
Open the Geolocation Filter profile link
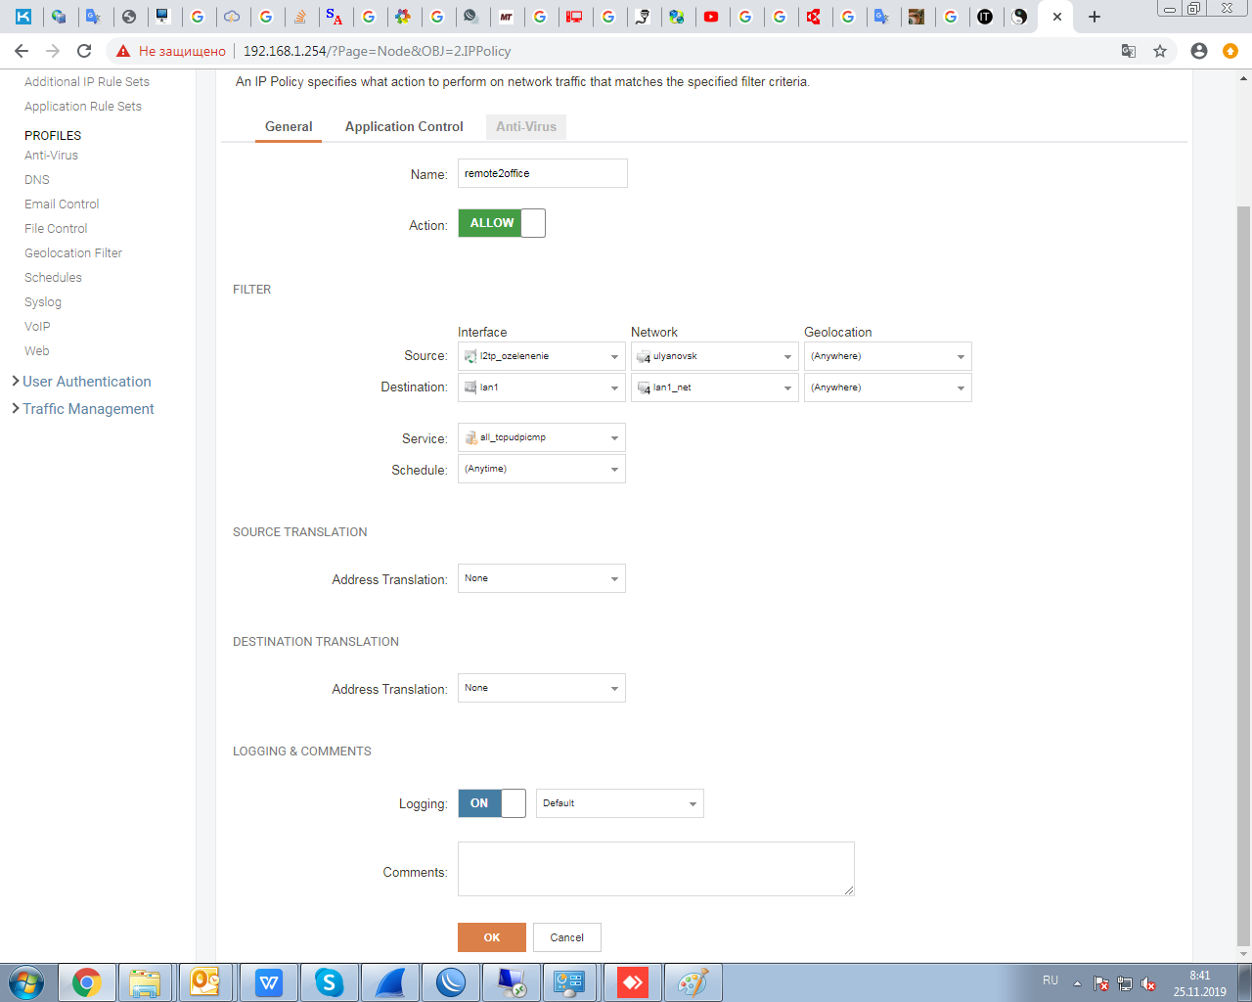click(73, 253)
